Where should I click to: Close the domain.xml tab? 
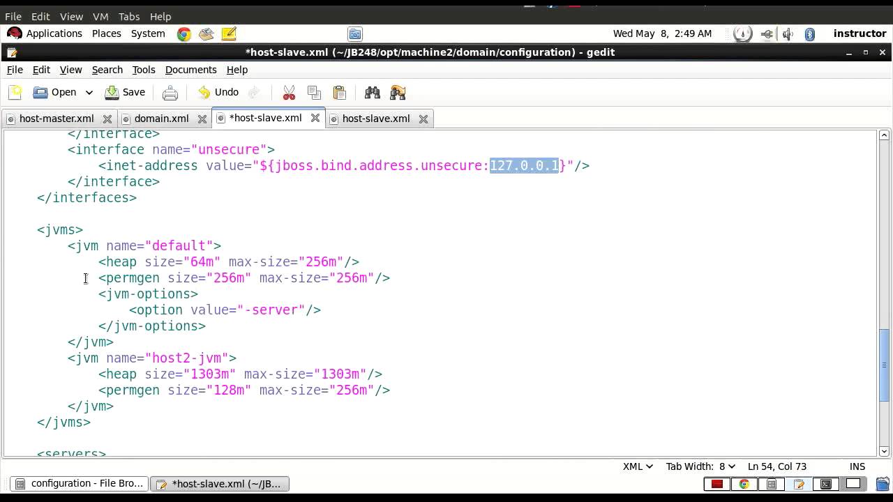202,119
